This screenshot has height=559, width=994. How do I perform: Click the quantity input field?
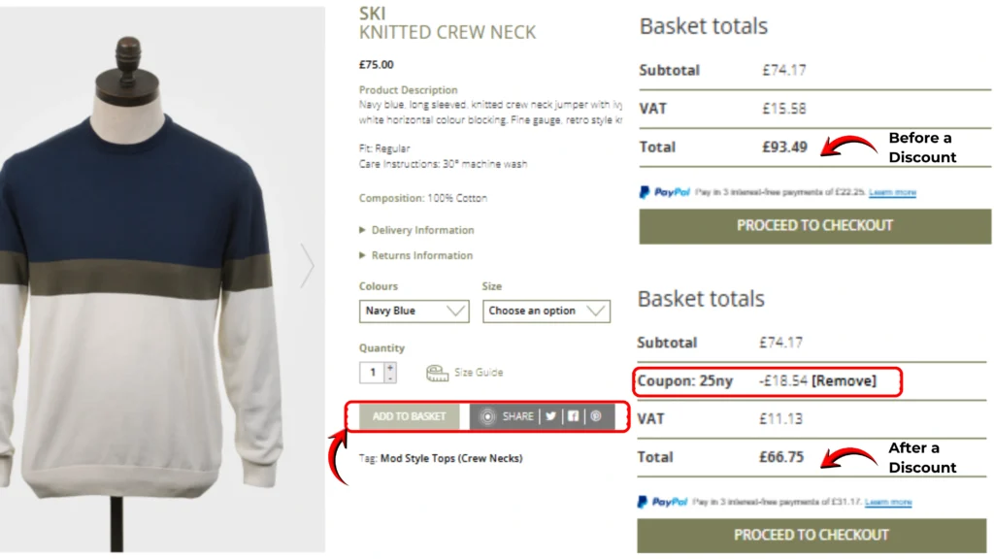(373, 373)
